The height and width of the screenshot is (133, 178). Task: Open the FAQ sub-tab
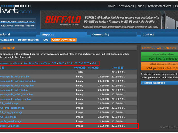45,40
